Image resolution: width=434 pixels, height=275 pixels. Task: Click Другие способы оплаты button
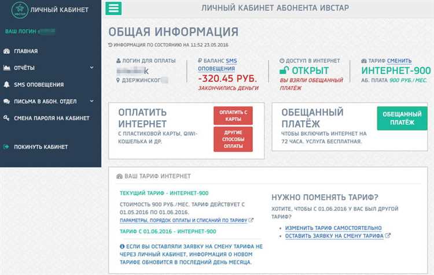click(x=233, y=139)
